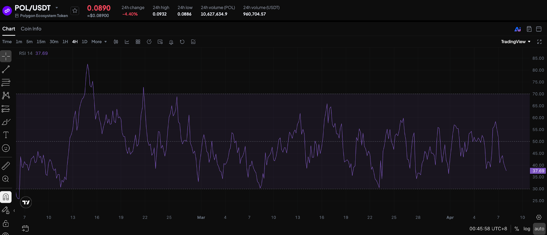547x235 pixels.
Task: Select the 1D timeframe
Action: coord(84,42)
